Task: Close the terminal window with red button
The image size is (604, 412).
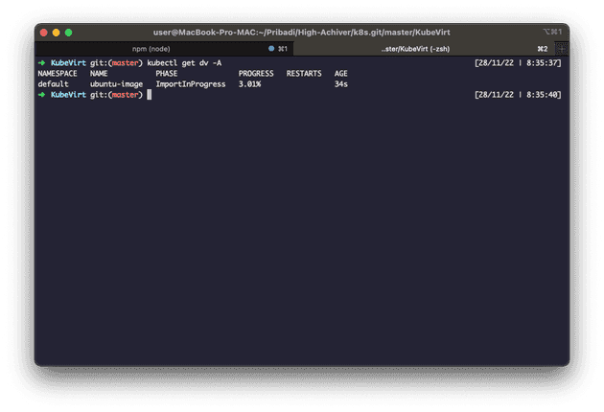Action: [x=43, y=32]
